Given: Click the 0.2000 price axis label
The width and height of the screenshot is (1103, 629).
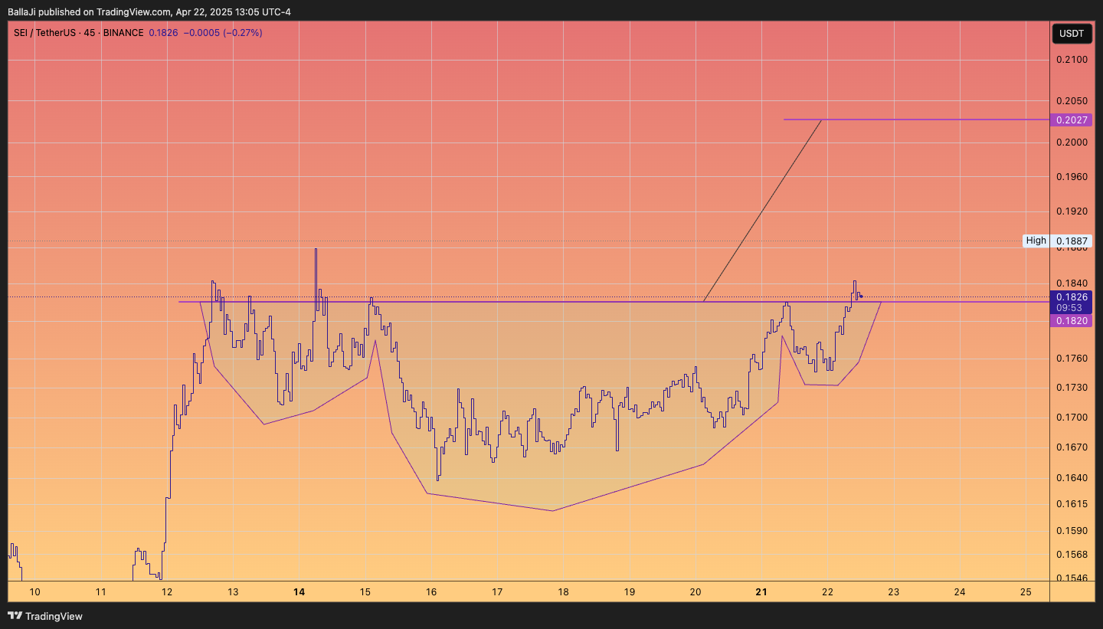Looking at the screenshot, I should (x=1072, y=143).
